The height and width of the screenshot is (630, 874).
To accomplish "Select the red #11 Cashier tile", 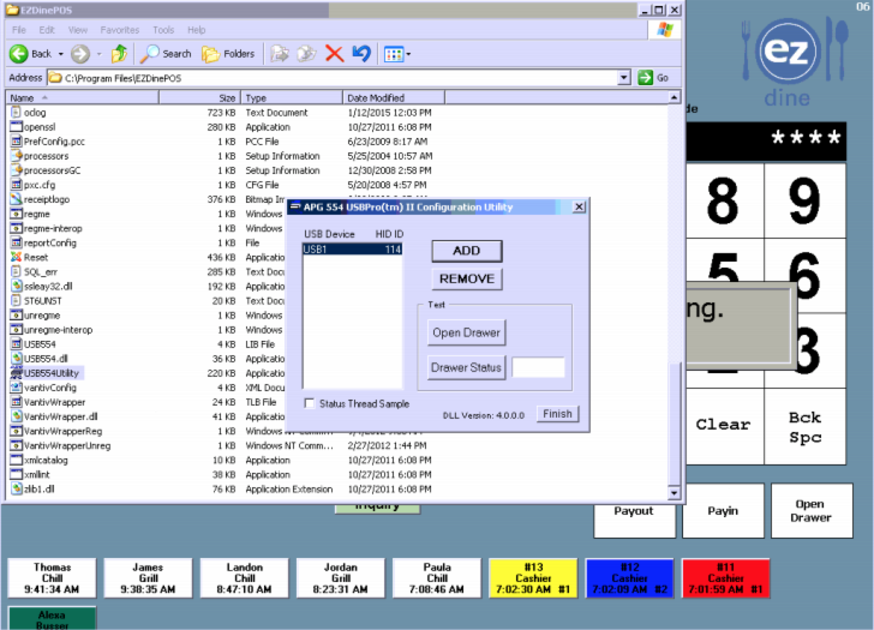I will (726, 578).
